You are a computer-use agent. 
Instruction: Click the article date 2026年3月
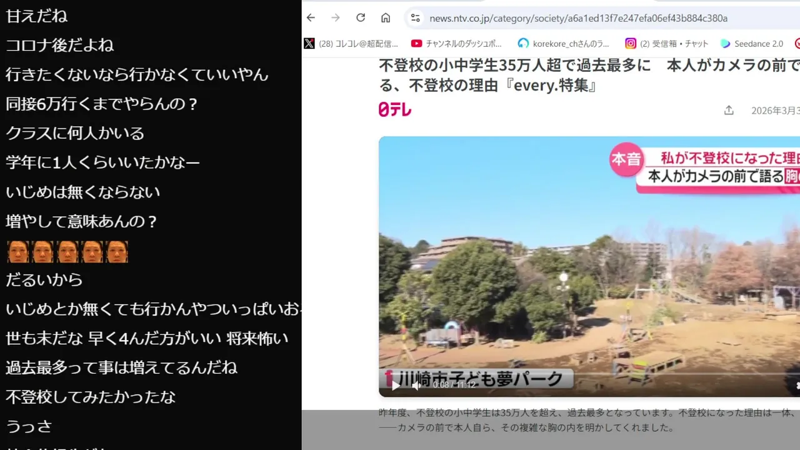pos(775,111)
